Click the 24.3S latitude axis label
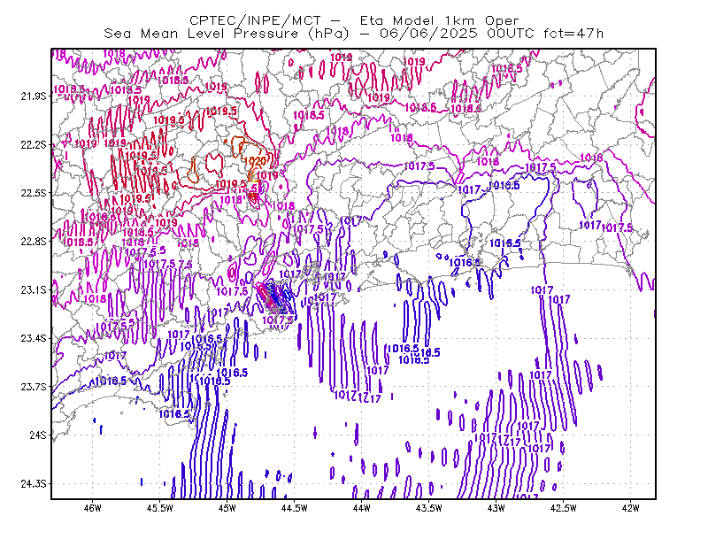Image resolution: width=708 pixels, height=547 pixels. coord(34,483)
